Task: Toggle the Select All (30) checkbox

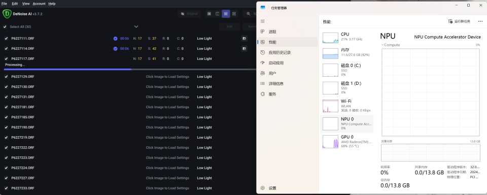Action: tap(5, 27)
